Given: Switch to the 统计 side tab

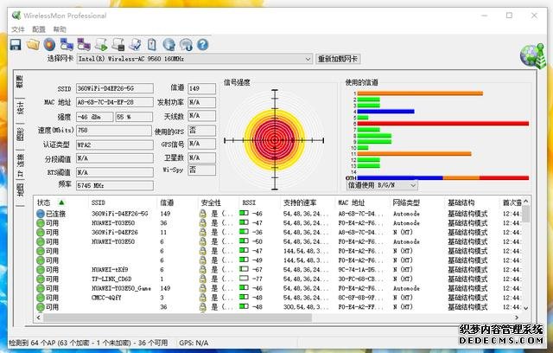Looking at the screenshot, I should click(x=20, y=107).
